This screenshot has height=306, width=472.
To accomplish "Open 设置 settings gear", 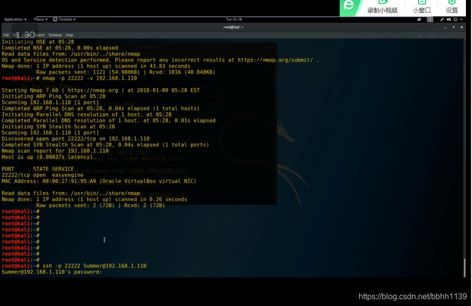I will [x=452, y=7].
